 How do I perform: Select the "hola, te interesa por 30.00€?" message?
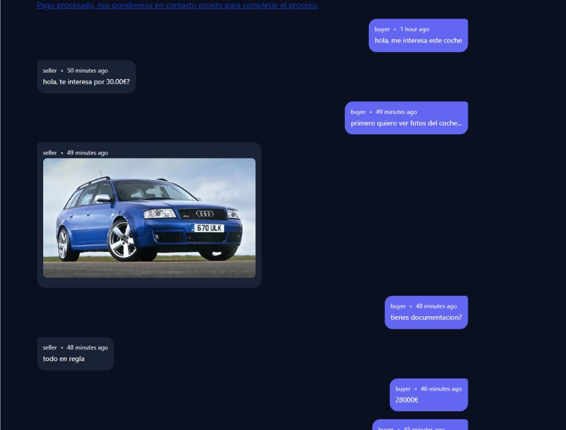(x=86, y=82)
